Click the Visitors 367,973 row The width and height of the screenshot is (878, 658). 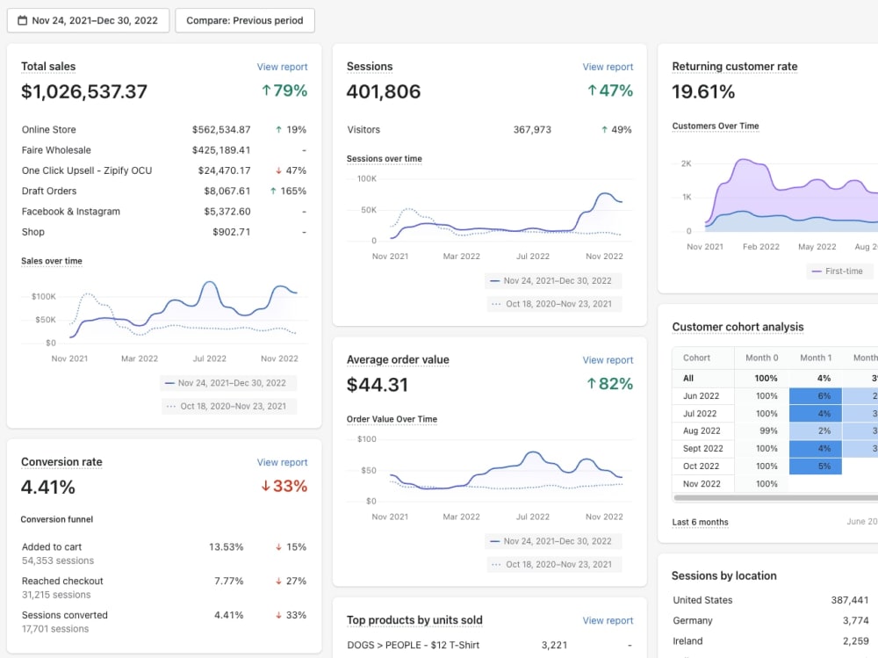tap(489, 129)
